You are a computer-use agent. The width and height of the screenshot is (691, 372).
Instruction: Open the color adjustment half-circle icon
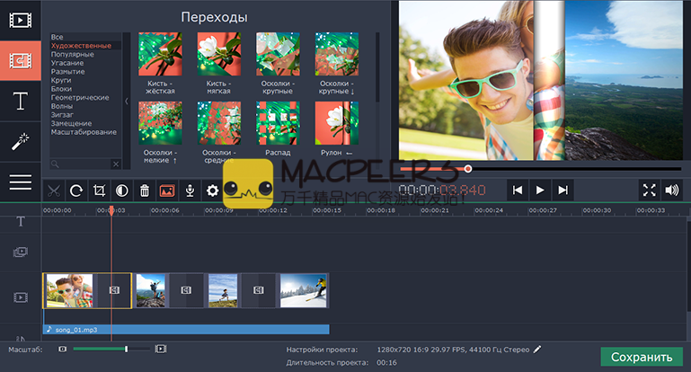coord(122,190)
